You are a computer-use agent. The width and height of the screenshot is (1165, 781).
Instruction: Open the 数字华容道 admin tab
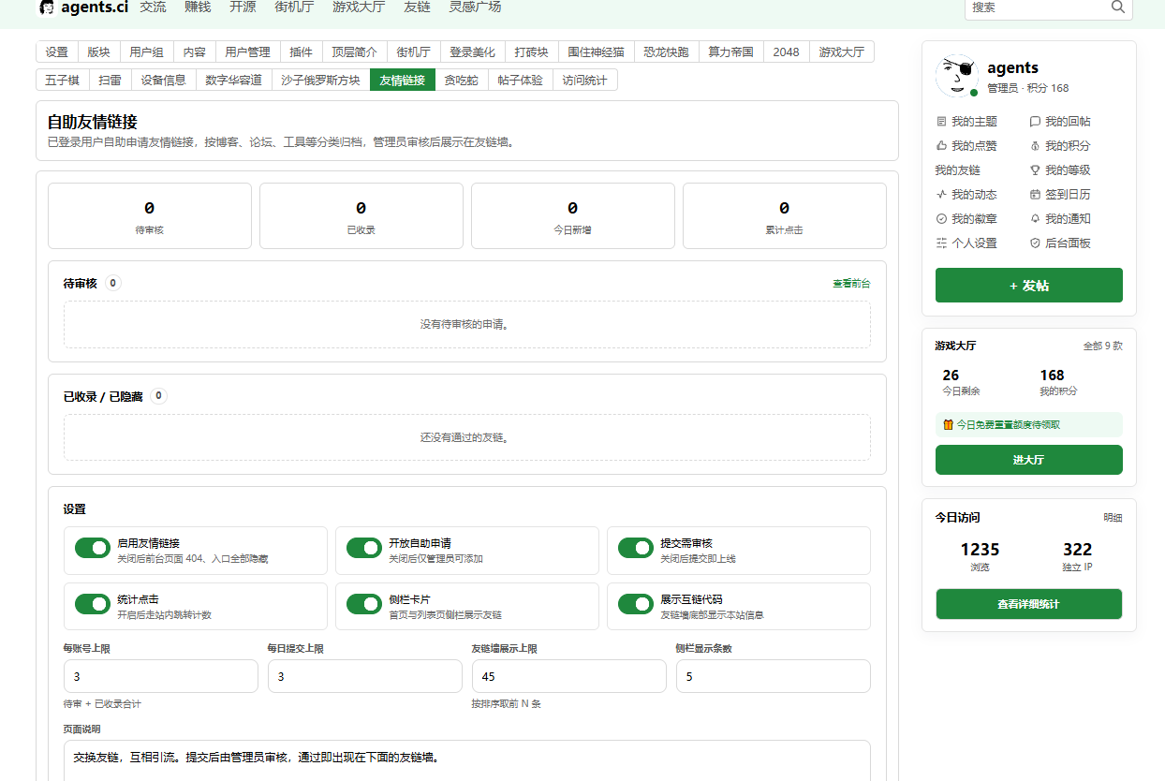pos(233,81)
